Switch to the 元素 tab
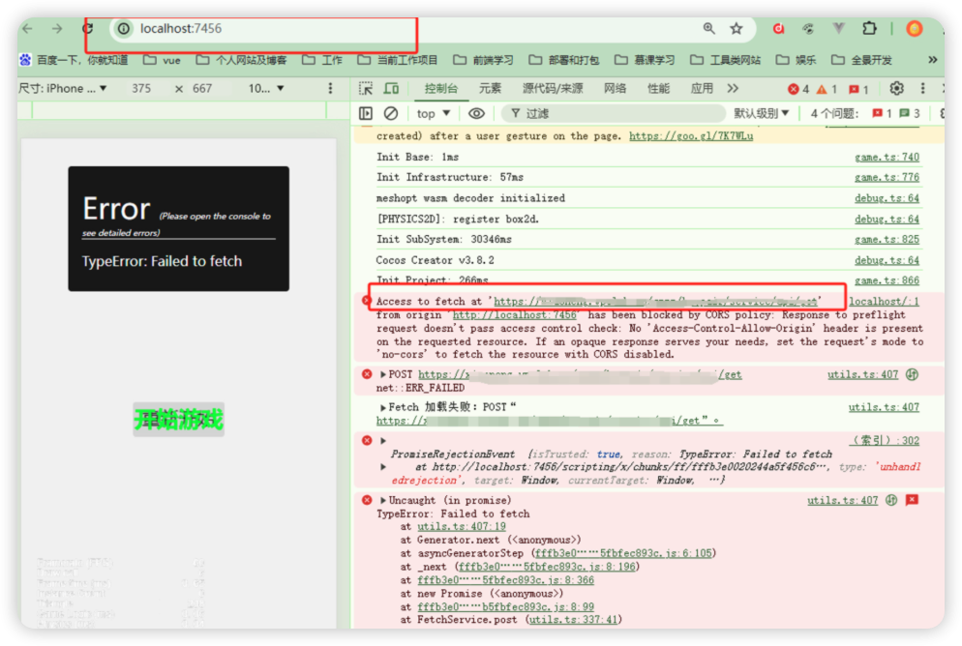Viewport: 962px width, 646px height. pyautogui.click(x=490, y=88)
